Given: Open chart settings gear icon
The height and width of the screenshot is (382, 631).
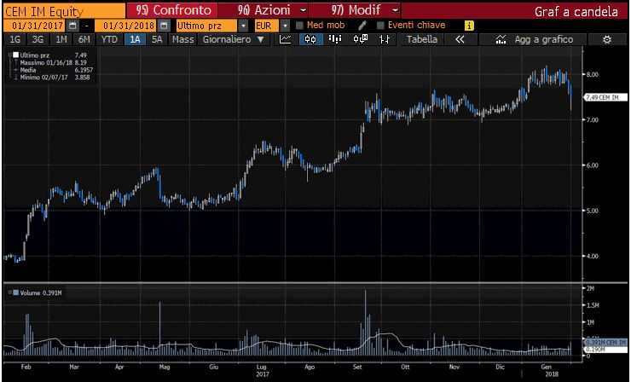Looking at the screenshot, I should click(607, 39).
